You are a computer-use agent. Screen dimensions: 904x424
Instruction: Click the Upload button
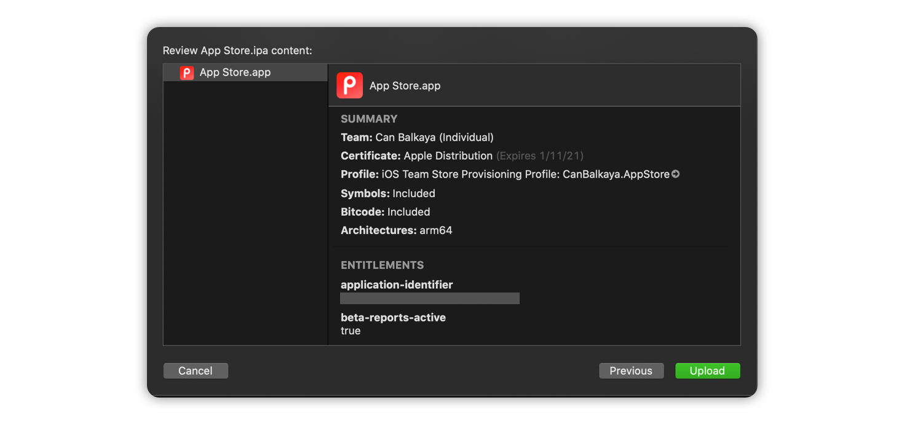click(707, 371)
